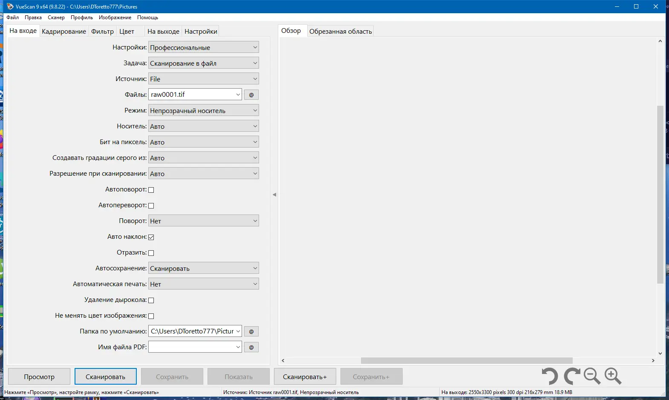This screenshot has width=669, height=400.
Task: Uncheck the Авто наклон checkbox
Action: click(151, 237)
